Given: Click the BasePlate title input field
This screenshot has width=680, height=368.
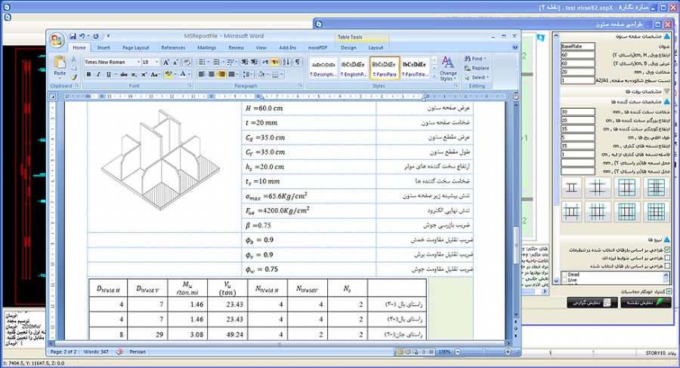Looking at the screenshot, I should [577, 46].
